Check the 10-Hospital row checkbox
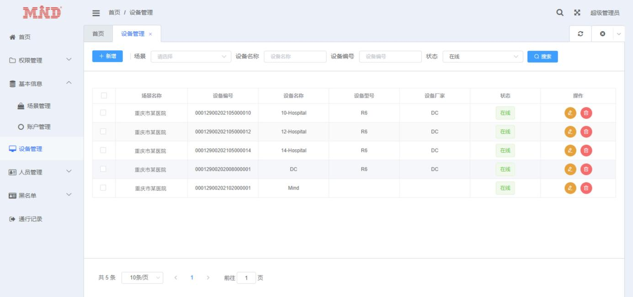 (x=104, y=112)
